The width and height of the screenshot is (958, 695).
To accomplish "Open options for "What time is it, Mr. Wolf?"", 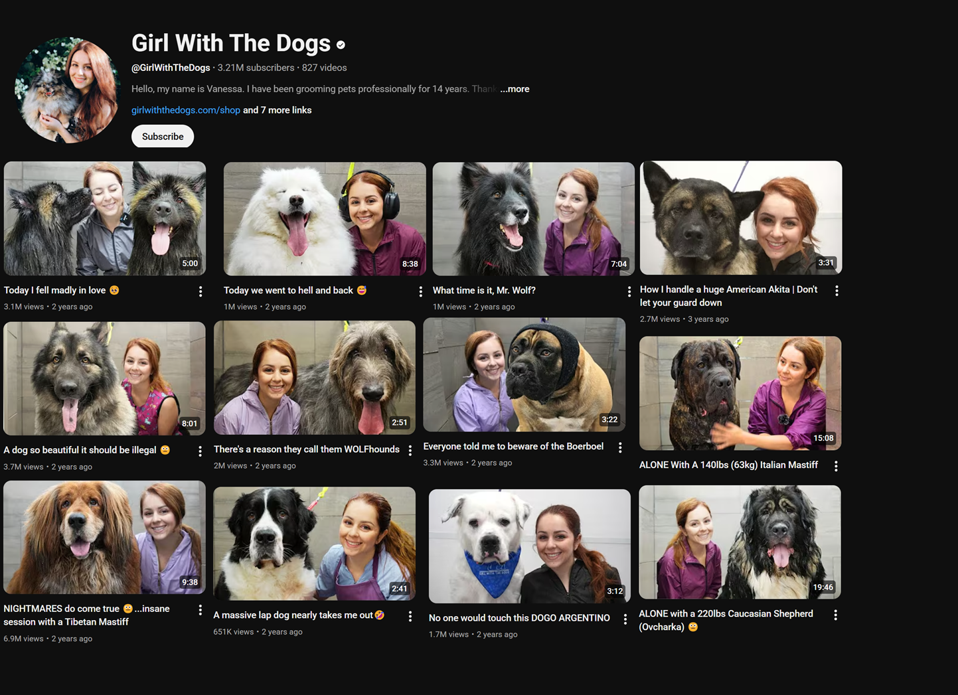I will (x=629, y=291).
